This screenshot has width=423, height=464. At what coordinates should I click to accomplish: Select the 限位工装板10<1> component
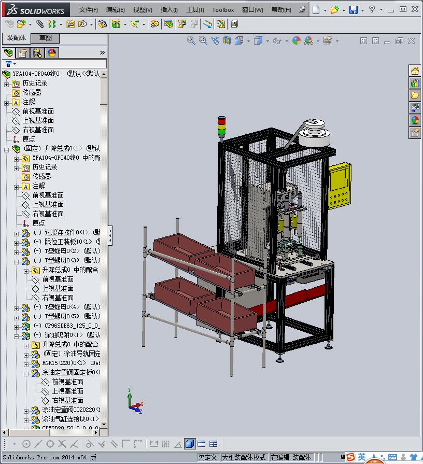[x=68, y=242]
